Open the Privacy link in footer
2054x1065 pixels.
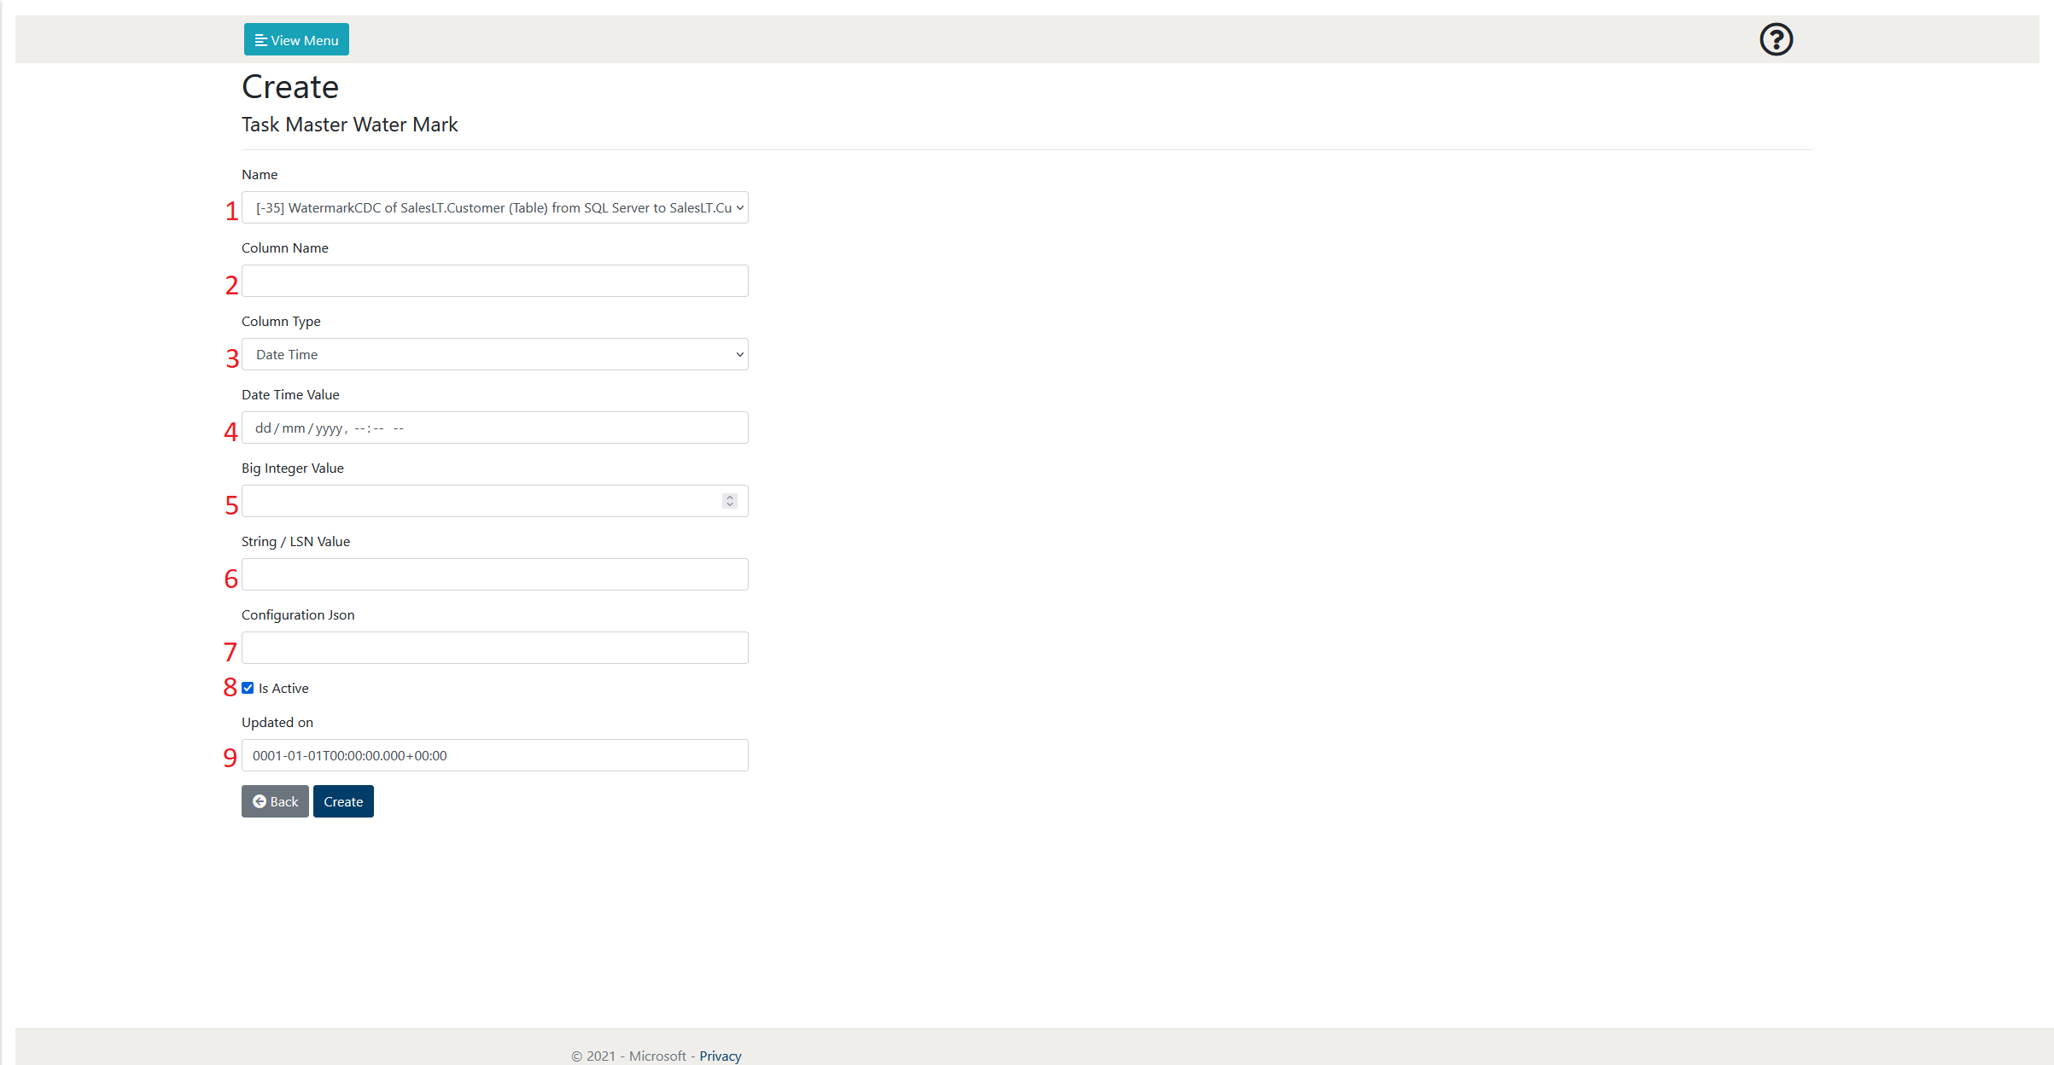pyautogui.click(x=720, y=1056)
